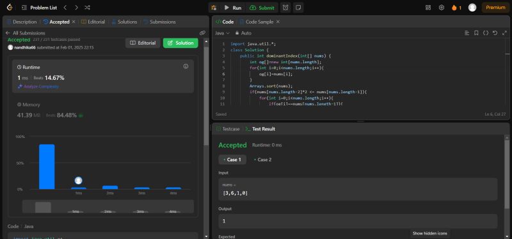Open the user profile avatar
Screen dimensions: 512x239
coord(472,8)
